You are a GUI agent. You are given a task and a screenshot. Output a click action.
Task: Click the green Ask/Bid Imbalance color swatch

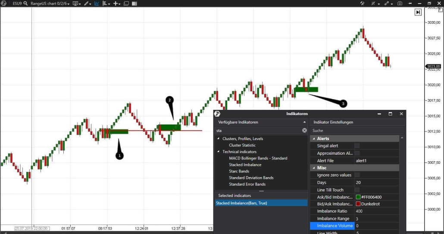click(358, 197)
